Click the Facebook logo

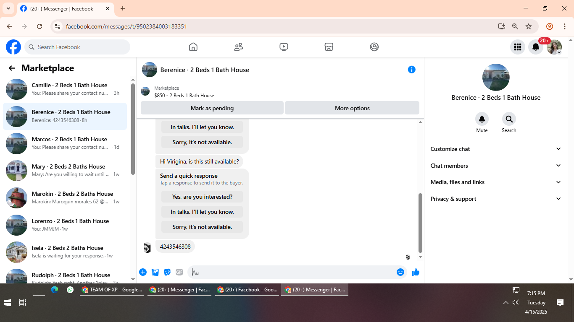click(13, 47)
